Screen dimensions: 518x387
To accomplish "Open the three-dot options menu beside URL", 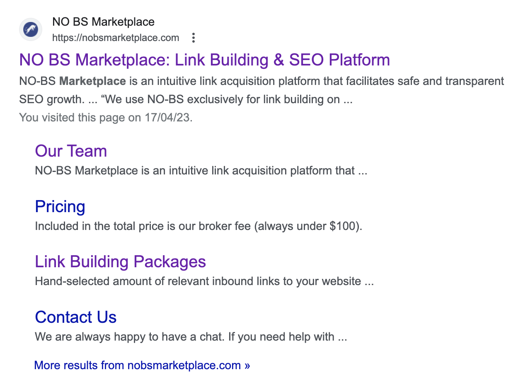I will 193,38.
